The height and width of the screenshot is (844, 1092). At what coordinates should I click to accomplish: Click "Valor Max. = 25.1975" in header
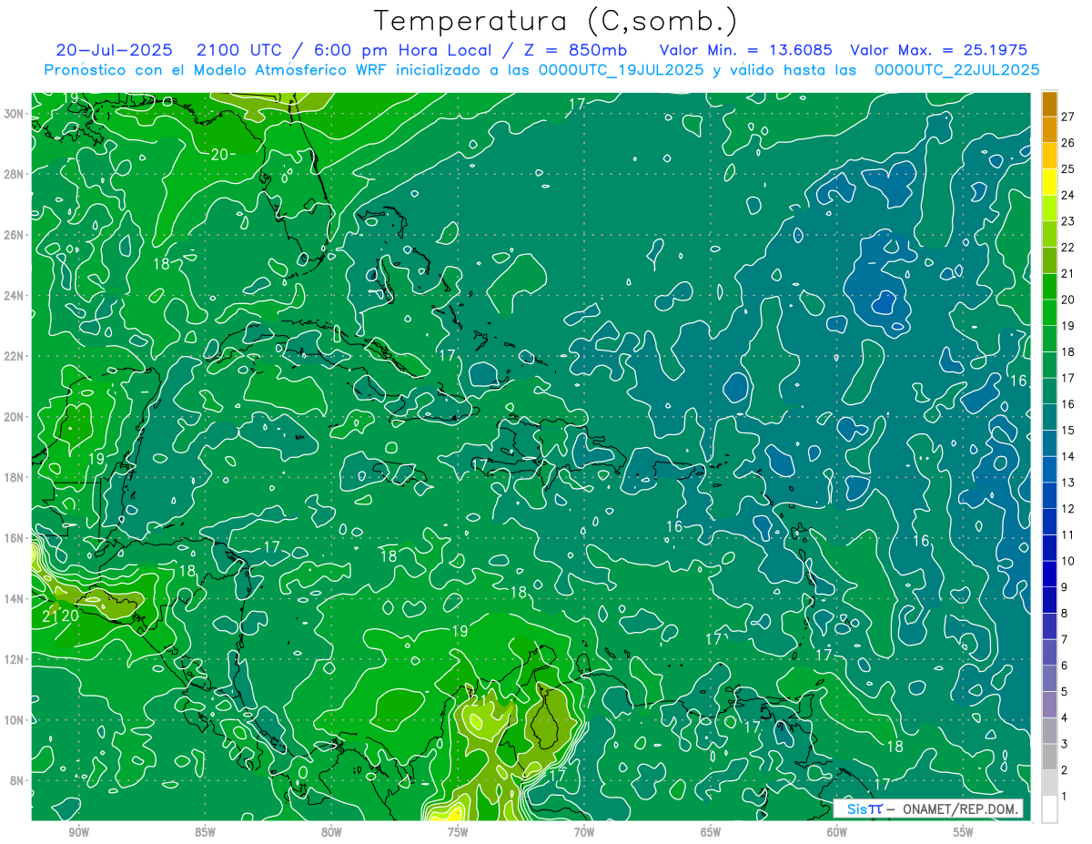tap(940, 50)
